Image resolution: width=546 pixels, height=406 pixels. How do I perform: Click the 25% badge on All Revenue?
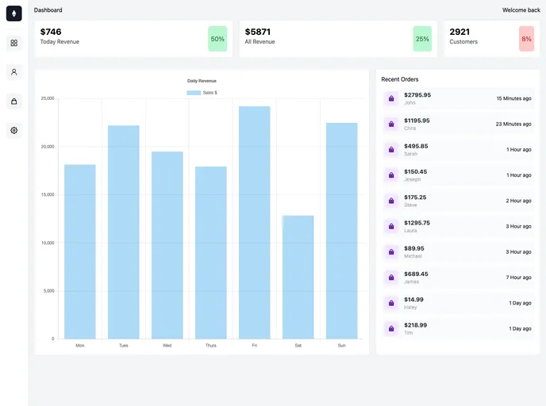(x=422, y=39)
